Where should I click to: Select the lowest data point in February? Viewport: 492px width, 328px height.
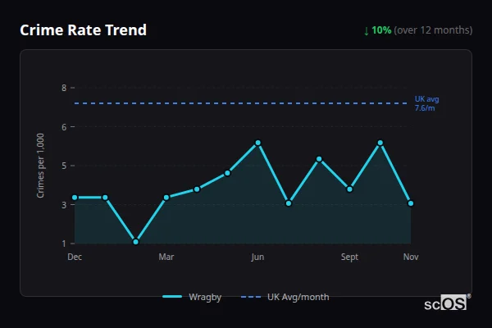136,242
